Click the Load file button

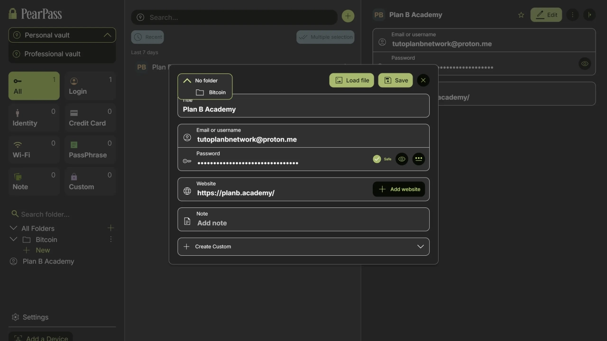[351, 81]
